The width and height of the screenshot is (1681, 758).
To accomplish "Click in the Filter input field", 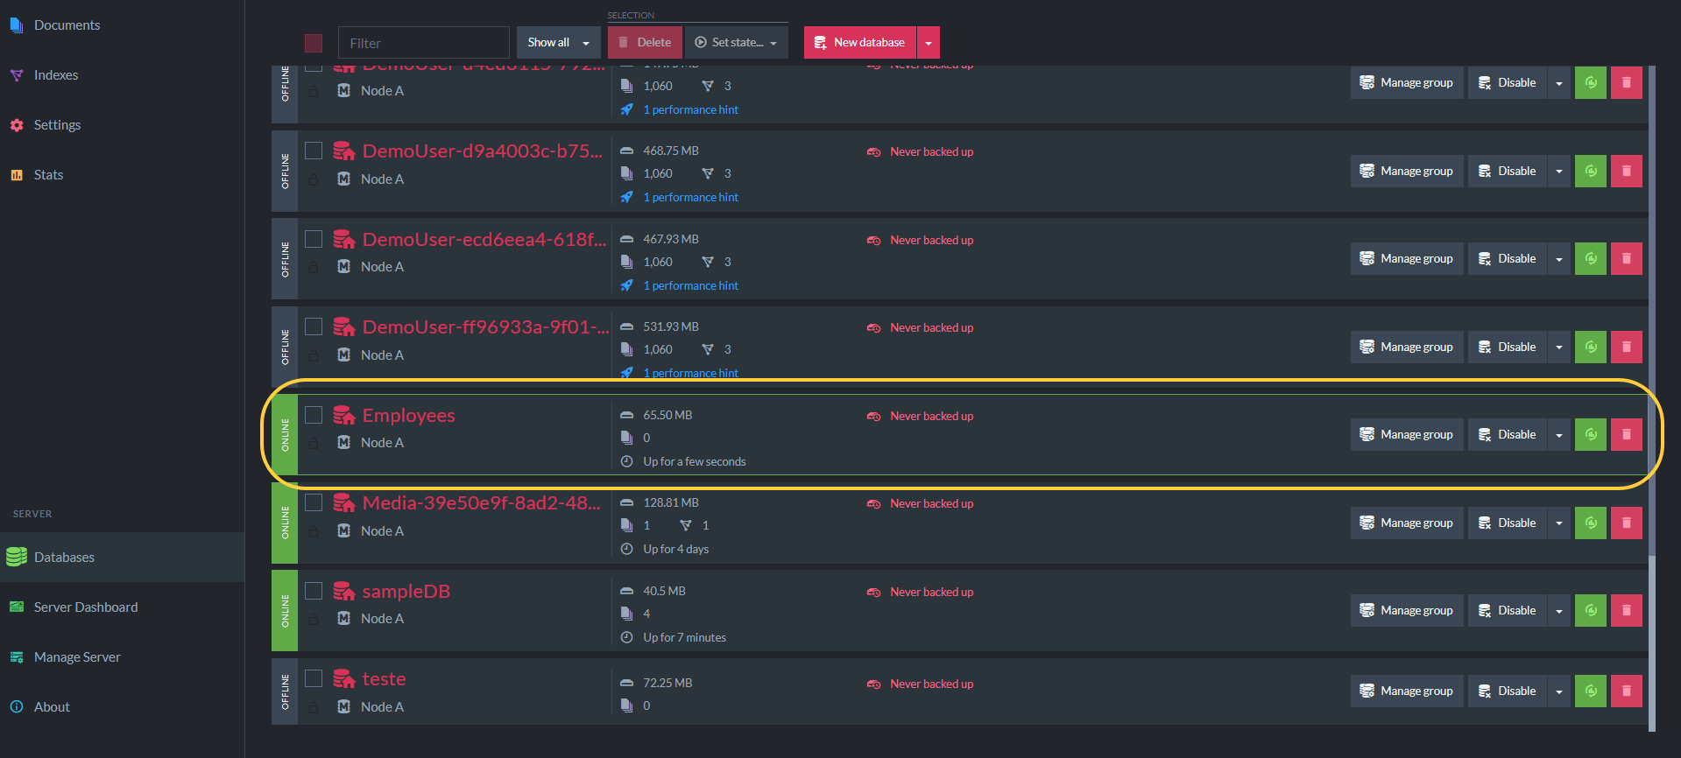I will [x=424, y=43].
